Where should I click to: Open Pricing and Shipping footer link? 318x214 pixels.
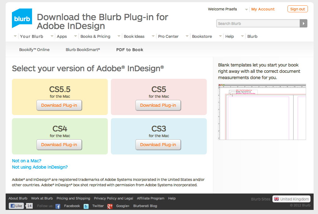[73, 198]
